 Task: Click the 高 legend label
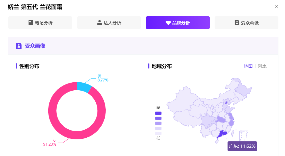pyautogui.click(x=158, y=108)
